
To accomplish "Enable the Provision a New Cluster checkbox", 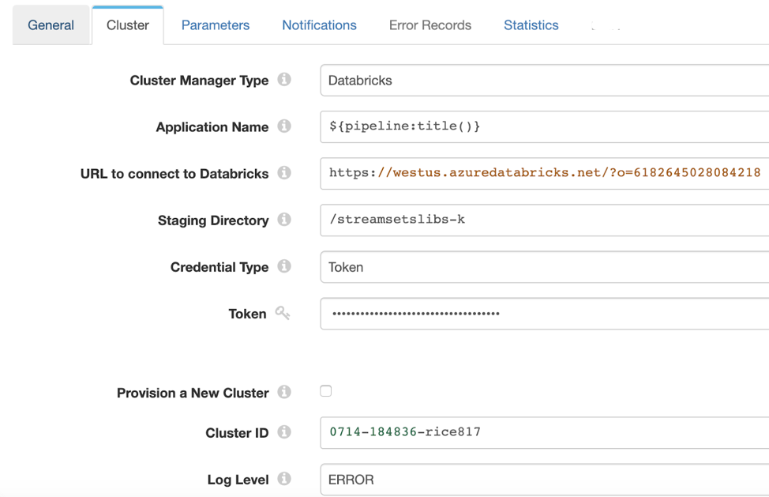I will (x=326, y=391).
